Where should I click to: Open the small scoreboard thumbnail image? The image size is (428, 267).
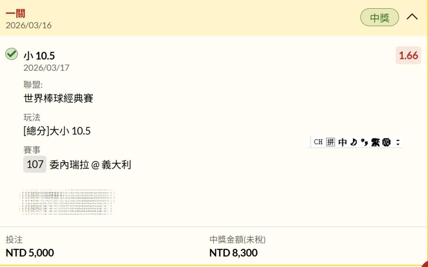67,202
